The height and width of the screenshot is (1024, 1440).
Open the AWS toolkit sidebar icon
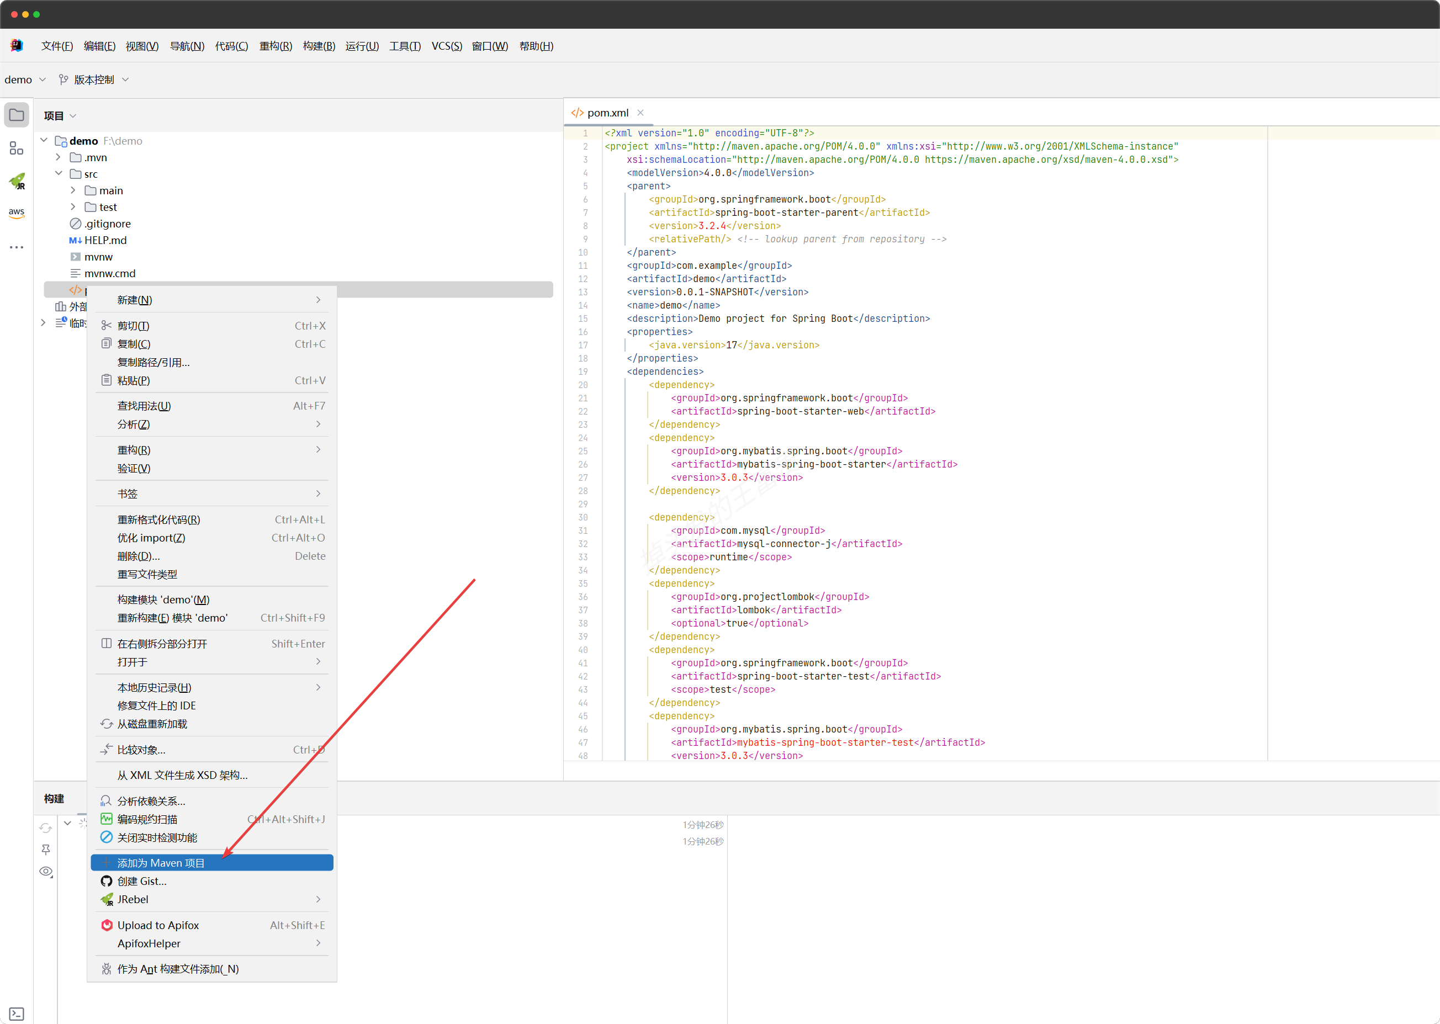[x=17, y=214]
